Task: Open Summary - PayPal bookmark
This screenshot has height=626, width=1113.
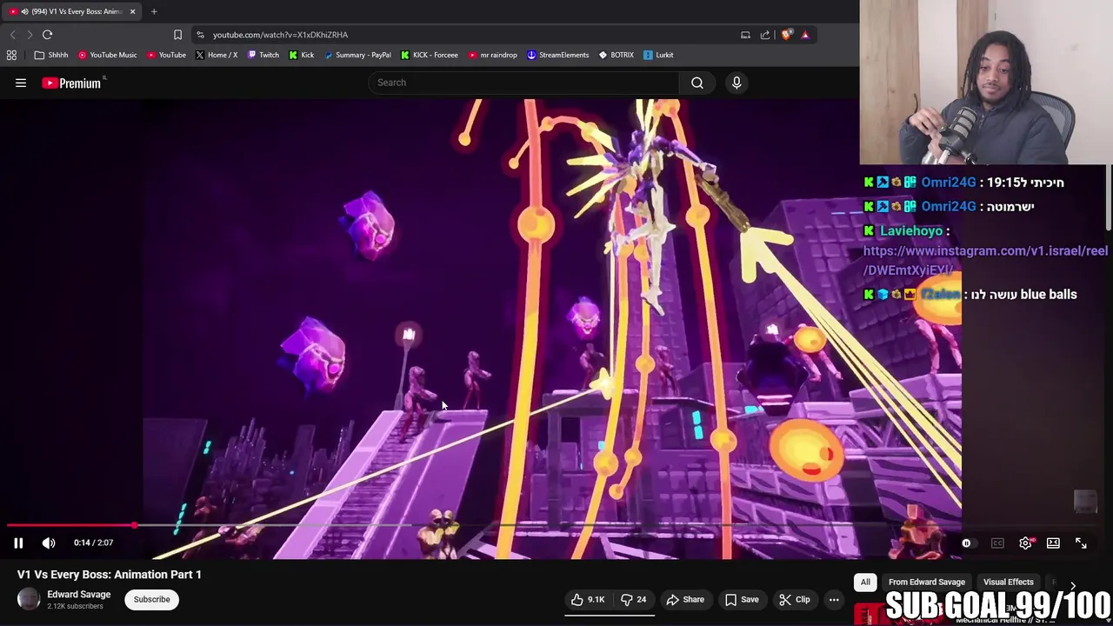Action: point(357,55)
